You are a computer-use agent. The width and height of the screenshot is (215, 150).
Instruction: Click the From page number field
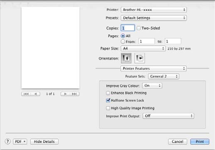point(147,41)
